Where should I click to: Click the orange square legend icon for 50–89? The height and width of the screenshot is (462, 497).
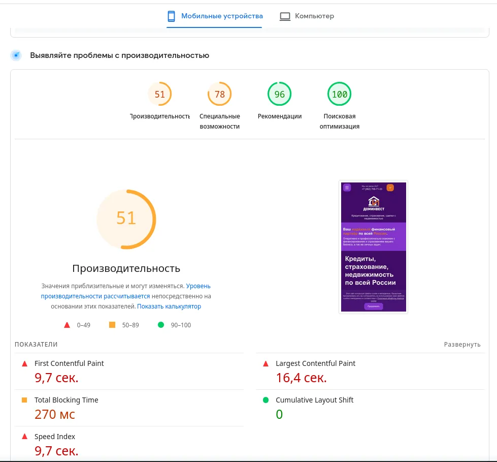coord(112,325)
